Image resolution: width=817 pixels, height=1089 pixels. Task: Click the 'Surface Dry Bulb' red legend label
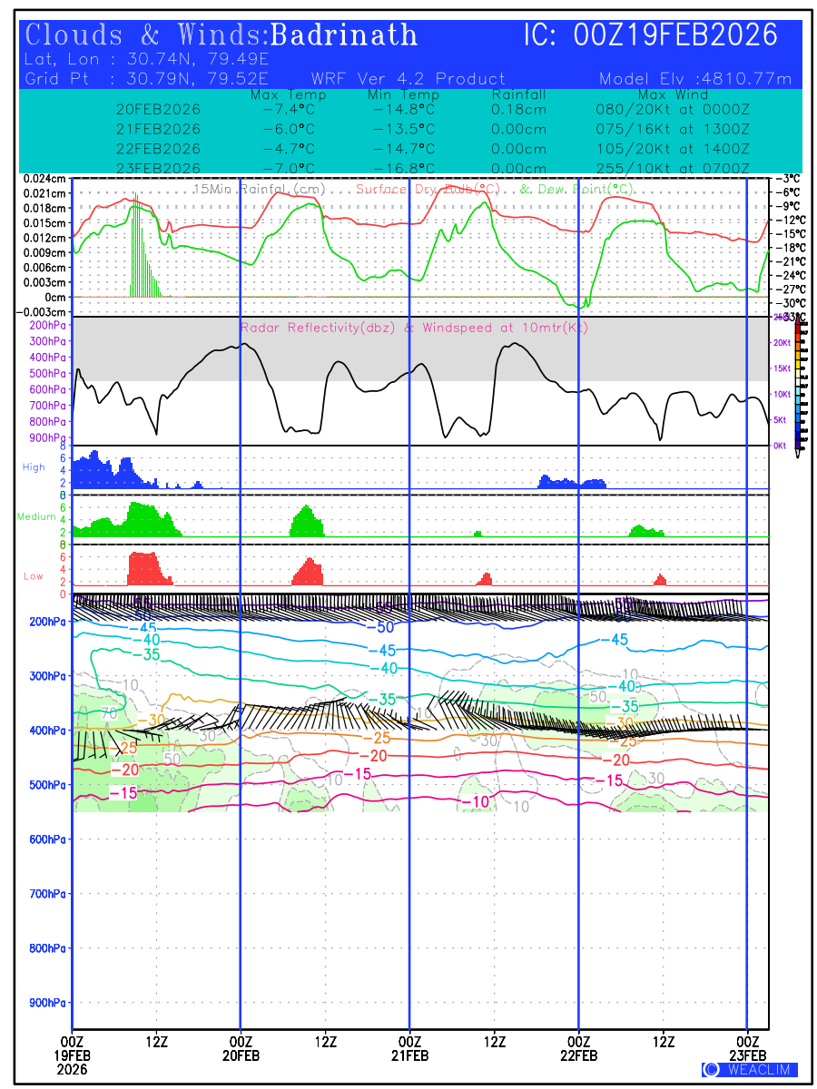point(428,189)
